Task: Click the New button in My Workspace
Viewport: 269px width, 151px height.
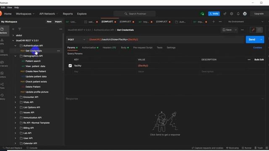Action: 49,22
